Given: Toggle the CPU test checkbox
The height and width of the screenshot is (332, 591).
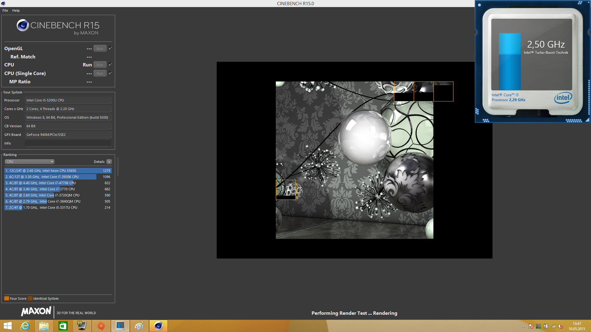Looking at the screenshot, I should pos(110,65).
